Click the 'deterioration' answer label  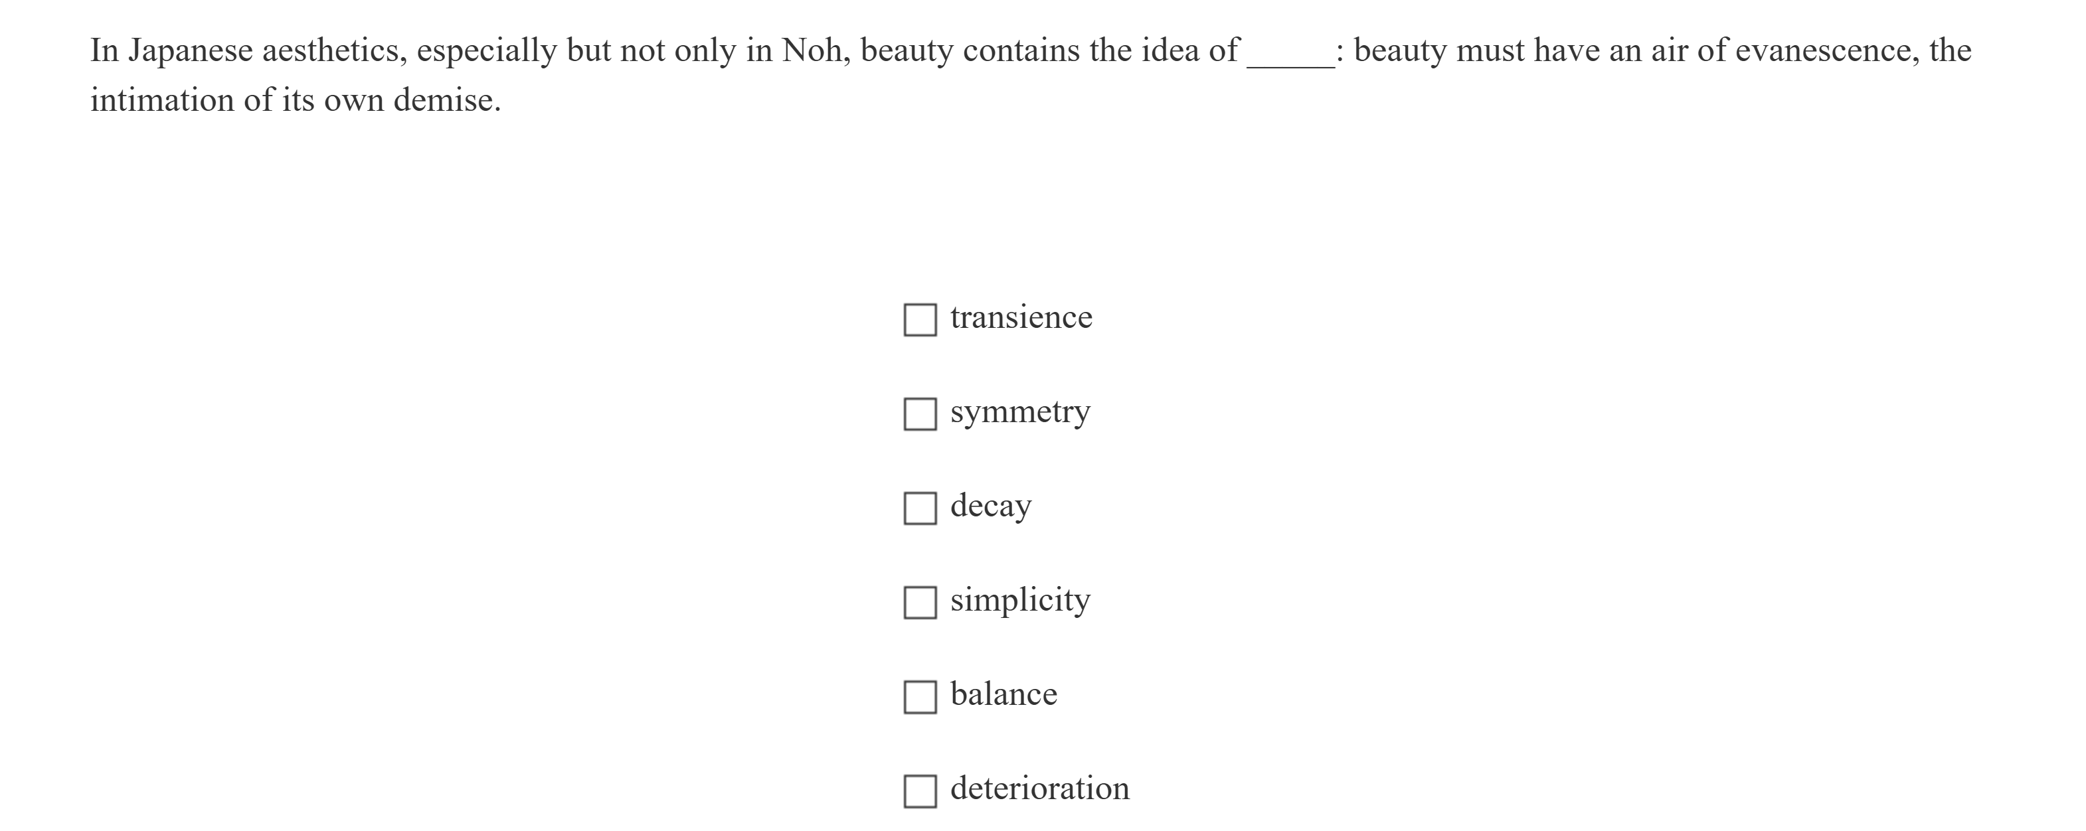coord(1039,789)
